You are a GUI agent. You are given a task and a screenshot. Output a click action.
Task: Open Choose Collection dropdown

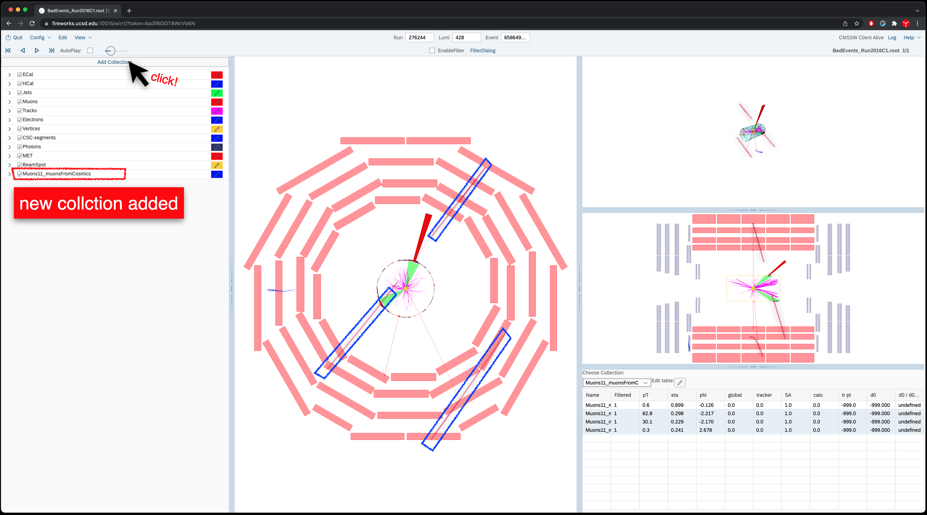pos(616,383)
